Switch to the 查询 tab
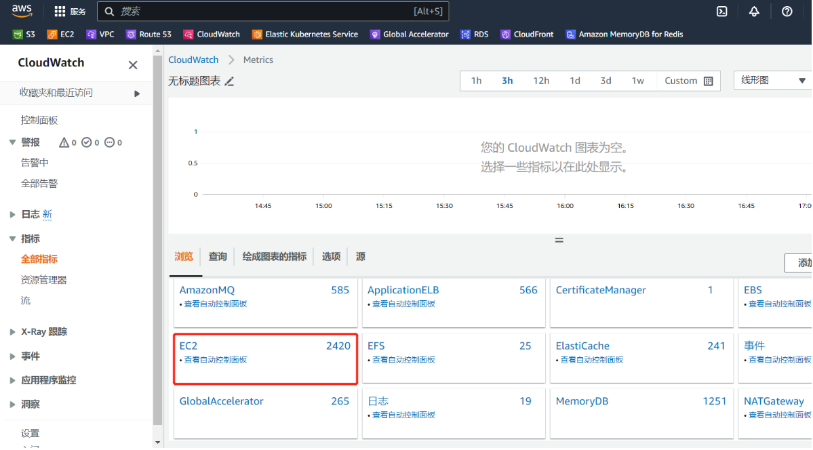 pos(218,257)
